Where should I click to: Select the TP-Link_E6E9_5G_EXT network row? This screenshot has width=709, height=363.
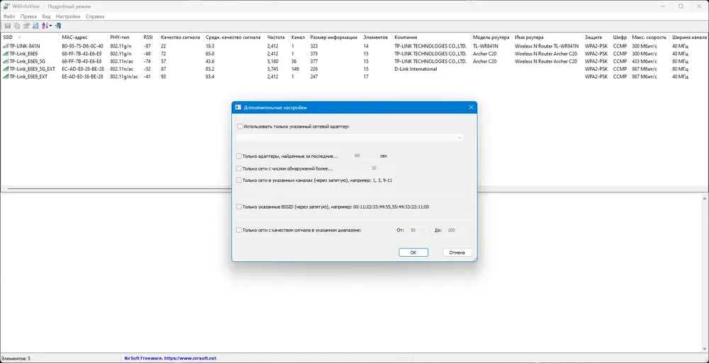click(x=354, y=69)
